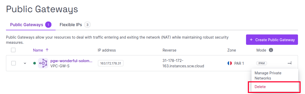The width and height of the screenshot is (305, 94).
Task: Open the pgw-wonderful-solom gateway link
Action: [71, 61]
